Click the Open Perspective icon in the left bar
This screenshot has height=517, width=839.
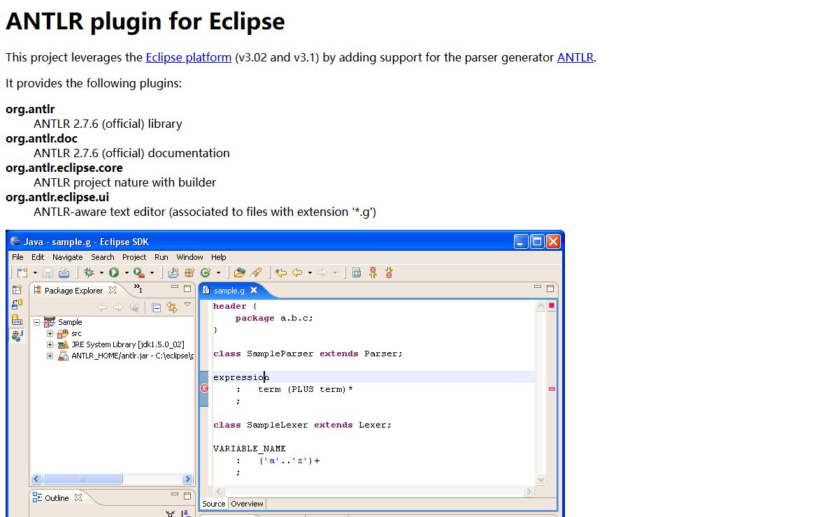pyautogui.click(x=17, y=290)
